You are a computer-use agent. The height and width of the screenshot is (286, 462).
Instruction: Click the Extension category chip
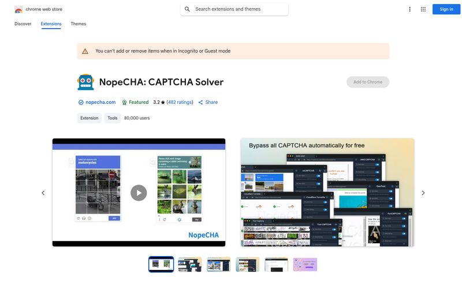pyautogui.click(x=90, y=118)
